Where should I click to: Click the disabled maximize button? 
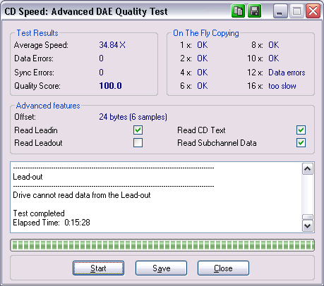[x=296, y=11]
